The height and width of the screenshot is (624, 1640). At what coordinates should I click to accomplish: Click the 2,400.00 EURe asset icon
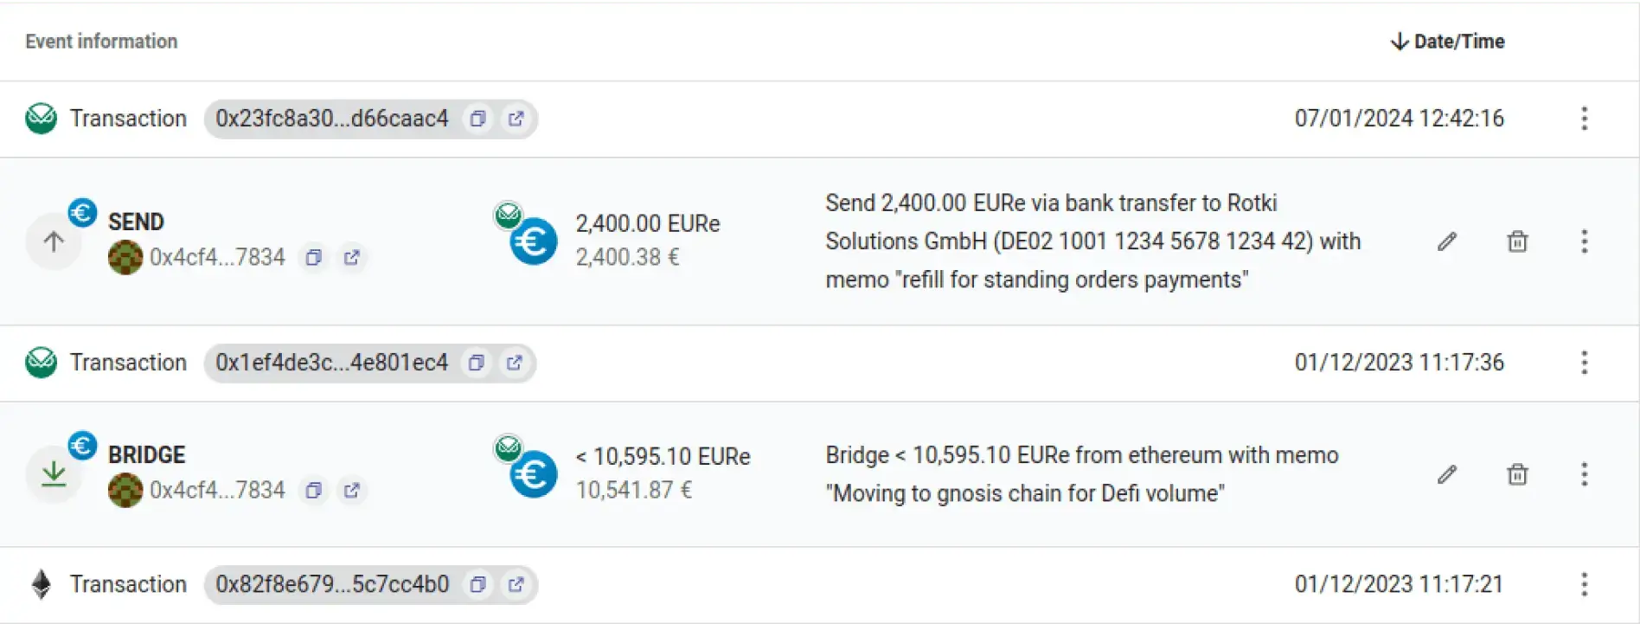(532, 241)
